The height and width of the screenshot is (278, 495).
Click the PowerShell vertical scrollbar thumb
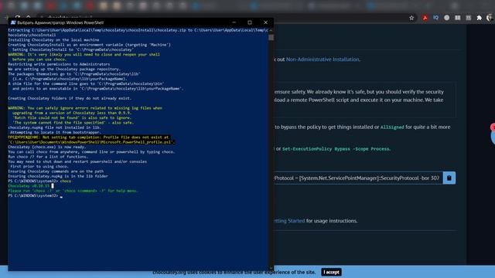point(271,38)
